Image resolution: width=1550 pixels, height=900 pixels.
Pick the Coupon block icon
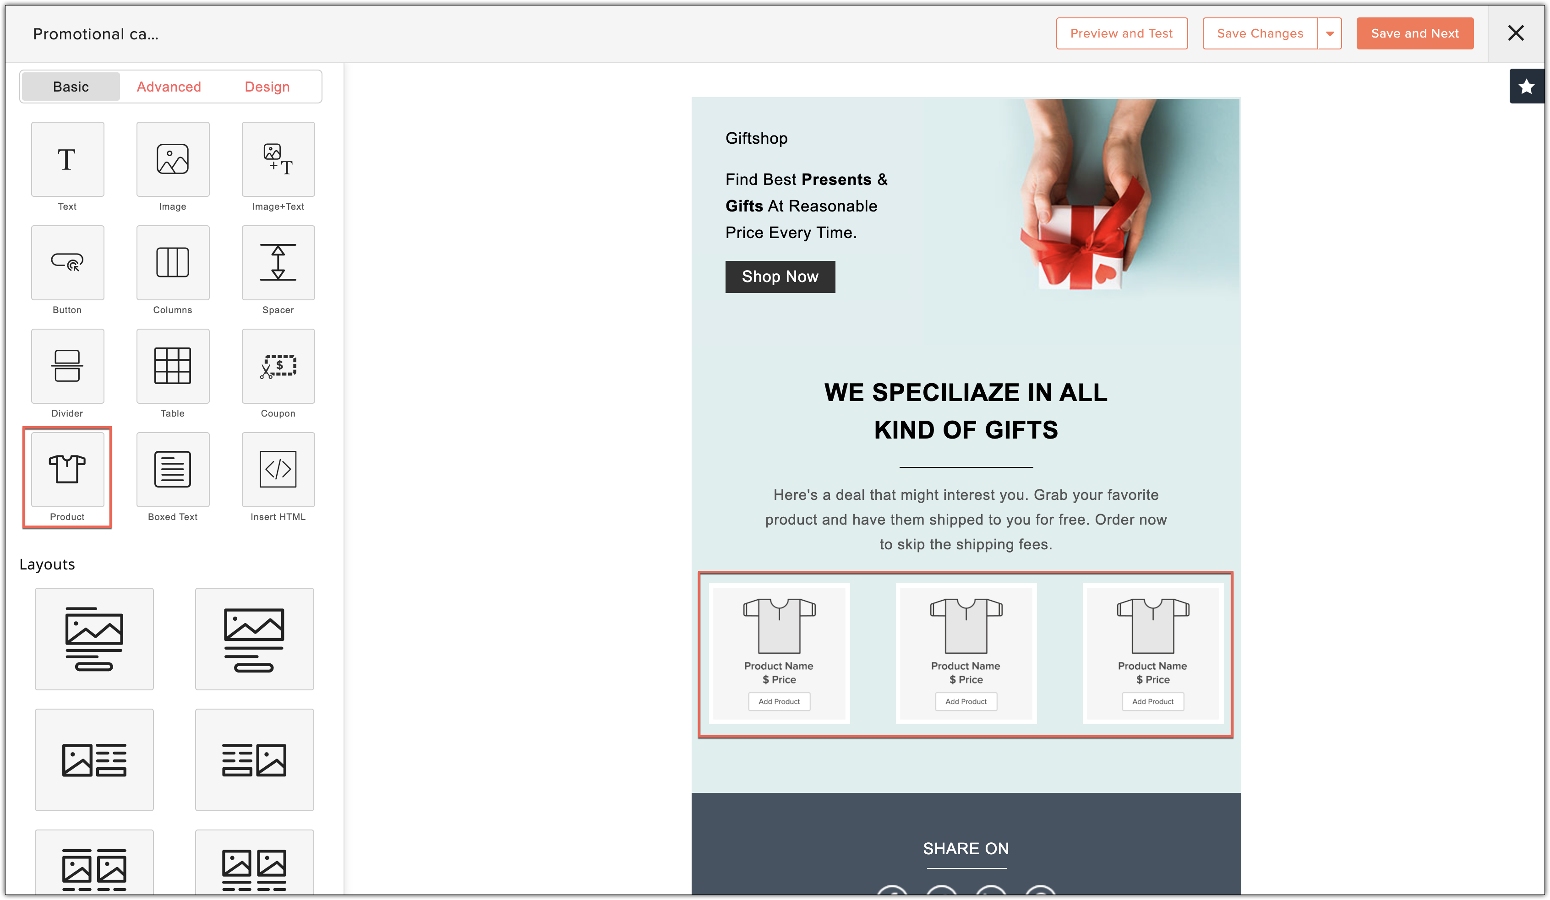tap(278, 366)
